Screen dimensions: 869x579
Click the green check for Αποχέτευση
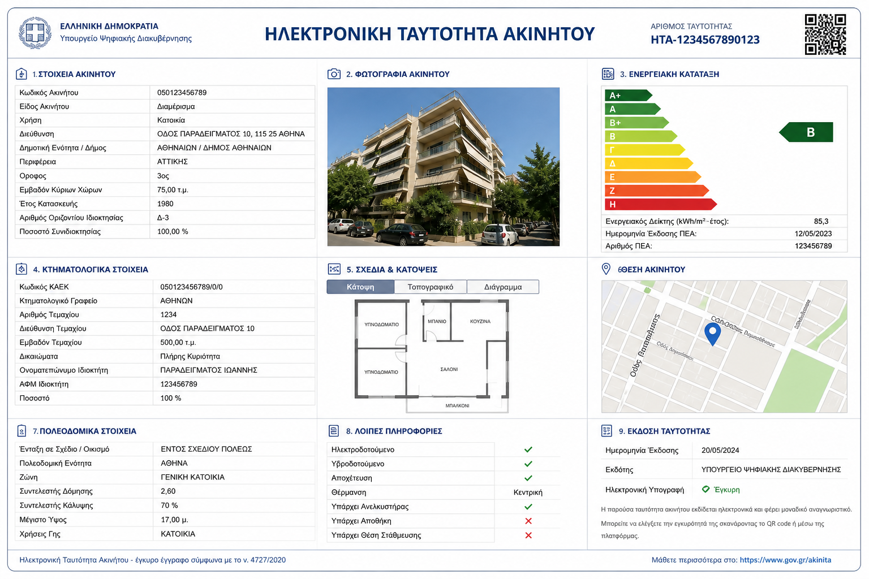coord(528,478)
